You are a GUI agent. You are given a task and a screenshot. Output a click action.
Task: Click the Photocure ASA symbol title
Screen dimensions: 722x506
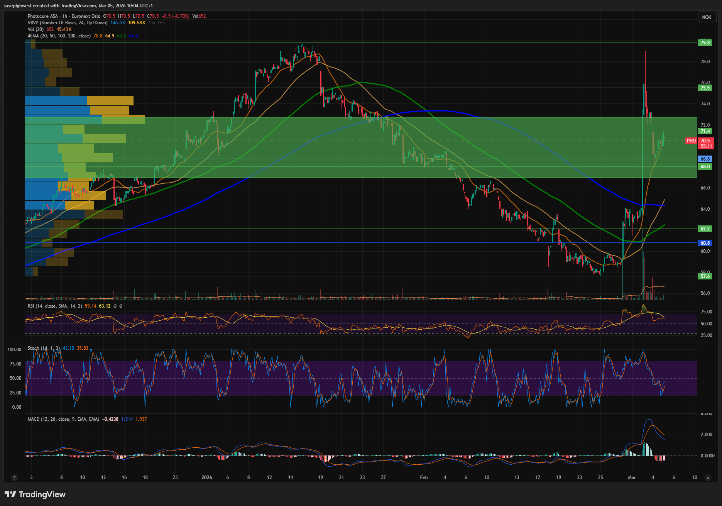click(42, 16)
